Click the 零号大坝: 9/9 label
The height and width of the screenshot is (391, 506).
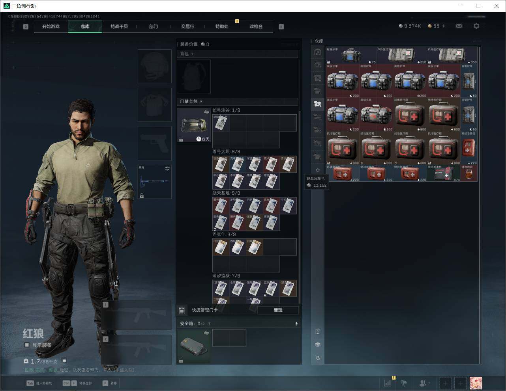click(x=226, y=151)
